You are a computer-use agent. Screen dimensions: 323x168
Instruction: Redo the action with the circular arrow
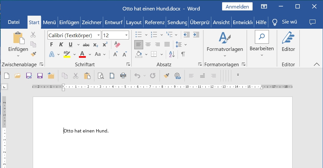click(x=153, y=76)
